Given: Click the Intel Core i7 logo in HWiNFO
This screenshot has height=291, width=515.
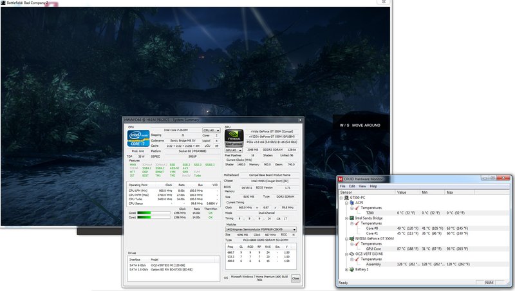Looking at the screenshot, I should click(138, 138).
